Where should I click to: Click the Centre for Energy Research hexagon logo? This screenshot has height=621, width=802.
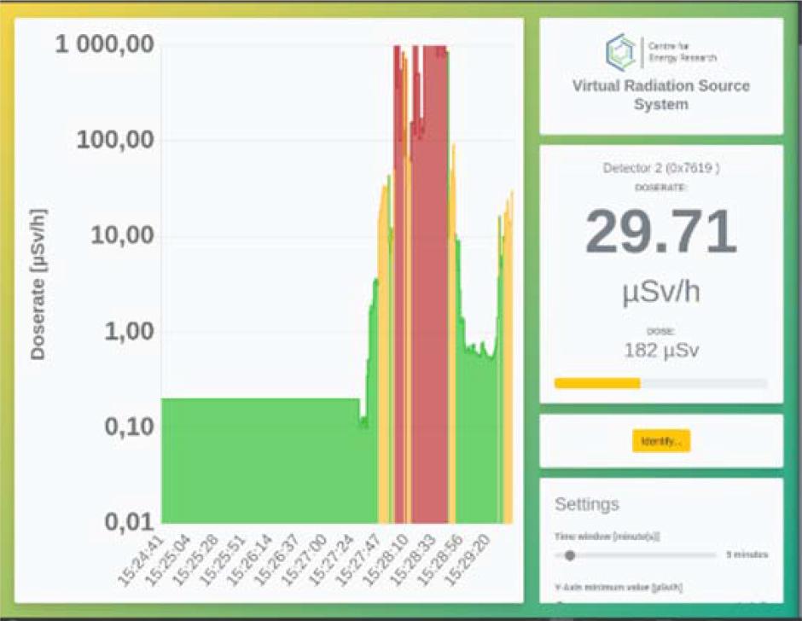point(620,52)
